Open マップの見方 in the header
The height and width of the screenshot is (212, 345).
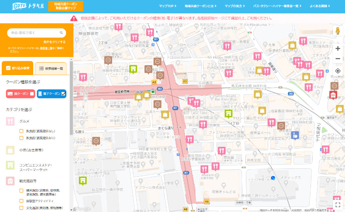click(235, 6)
